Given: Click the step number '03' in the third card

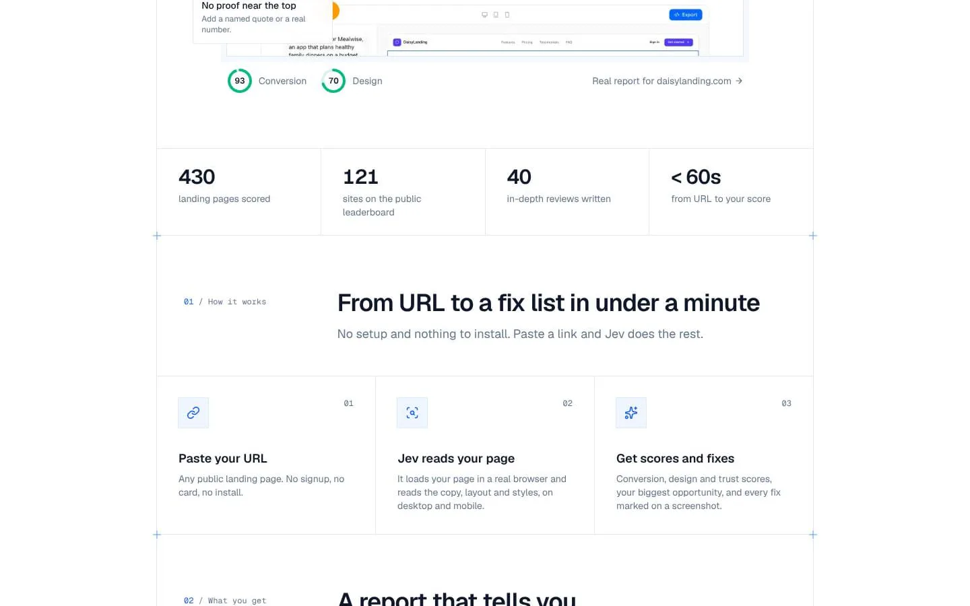Looking at the screenshot, I should (x=786, y=403).
